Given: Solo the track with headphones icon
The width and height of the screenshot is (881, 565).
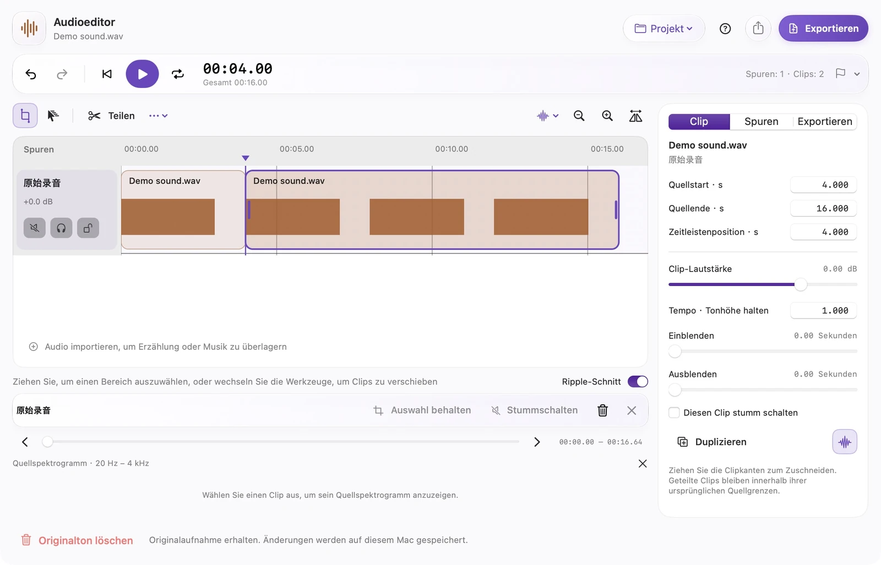Looking at the screenshot, I should [61, 228].
